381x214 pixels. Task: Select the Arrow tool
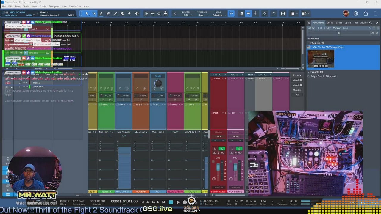(87, 13)
